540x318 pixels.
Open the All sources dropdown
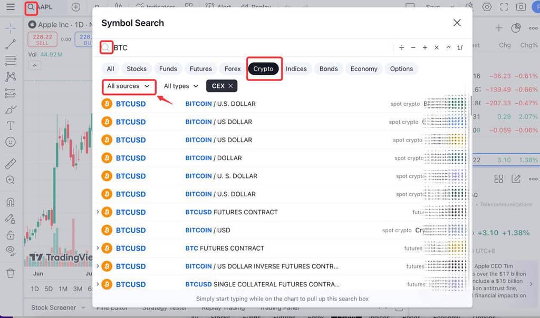129,86
